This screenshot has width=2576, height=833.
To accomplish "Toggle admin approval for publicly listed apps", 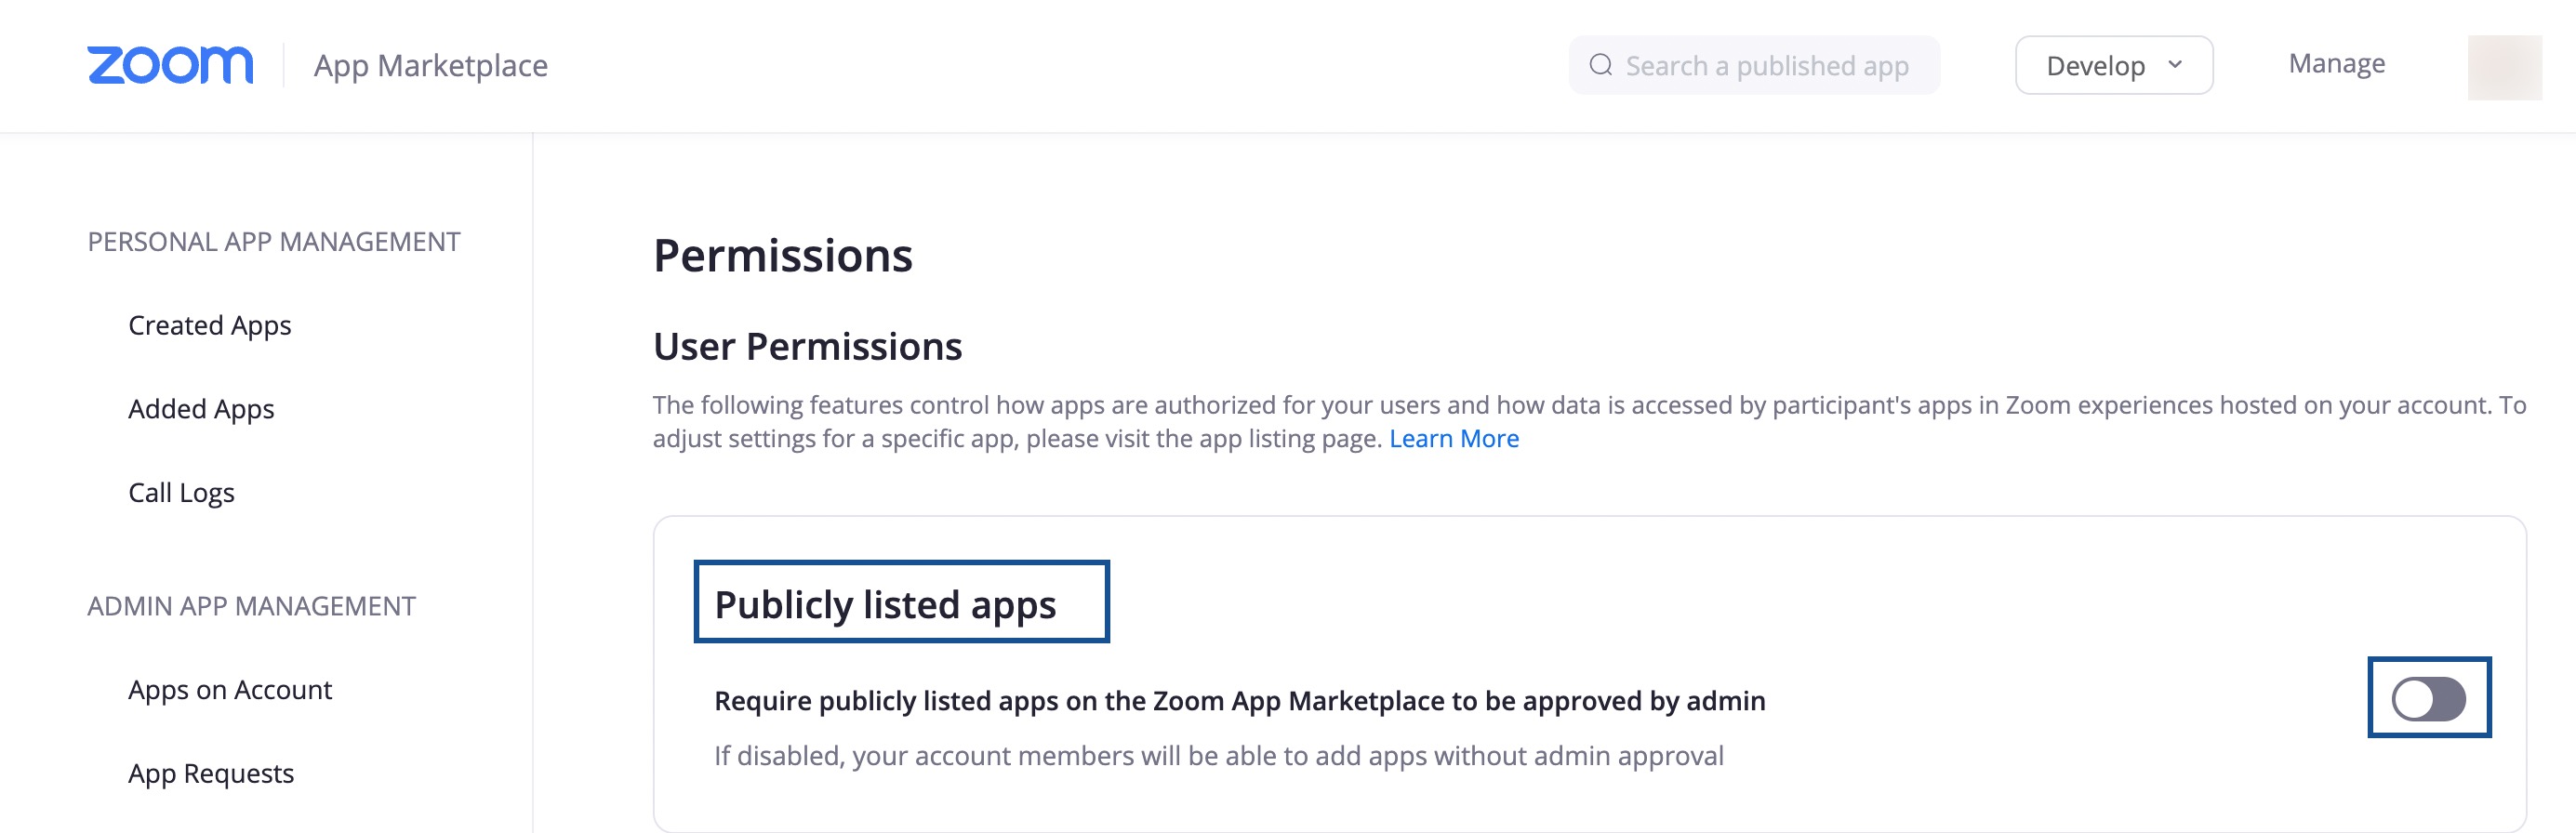I will coord(2428,699).
